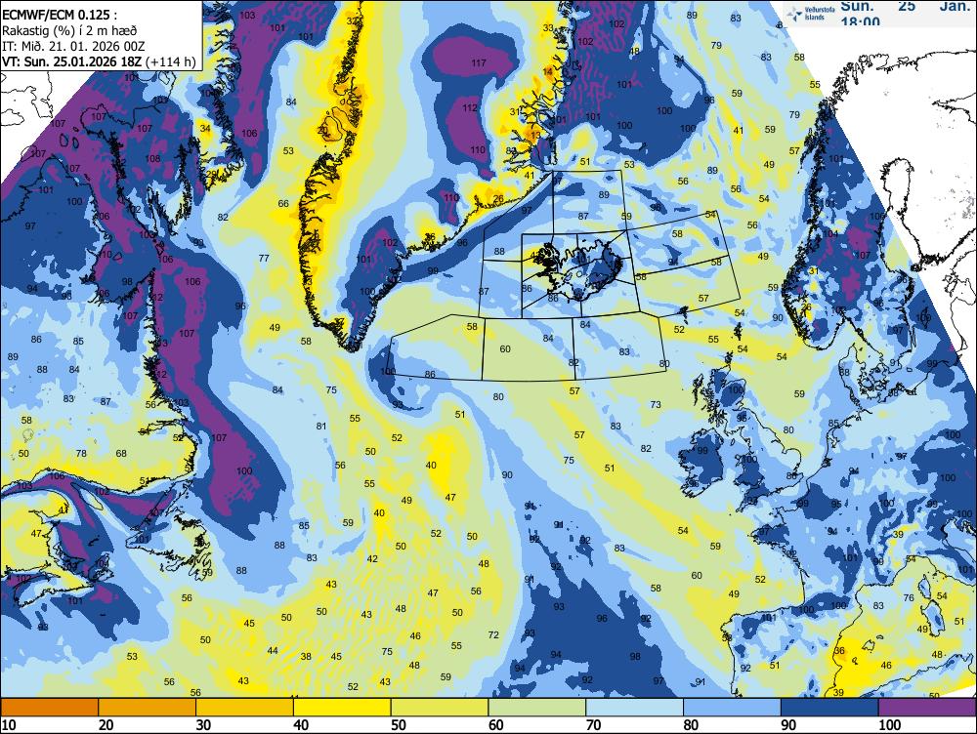Click the legend scale label '90'
Screen dimensions: 977x734
click(x=788, y=724)
